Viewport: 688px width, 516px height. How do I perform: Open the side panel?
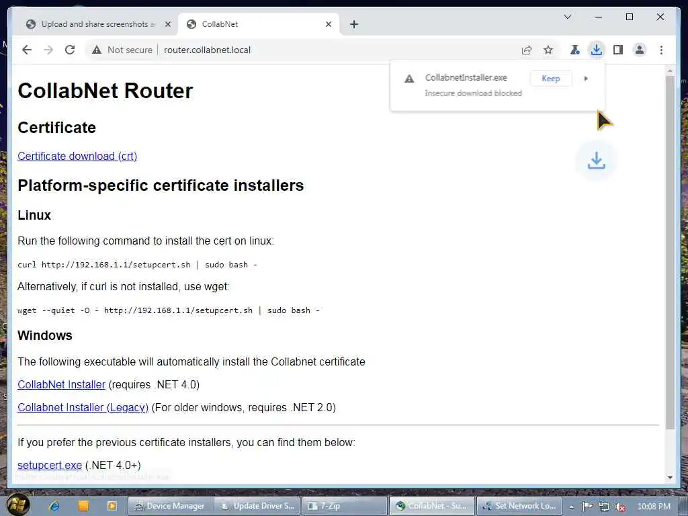[x=618, y=50]
